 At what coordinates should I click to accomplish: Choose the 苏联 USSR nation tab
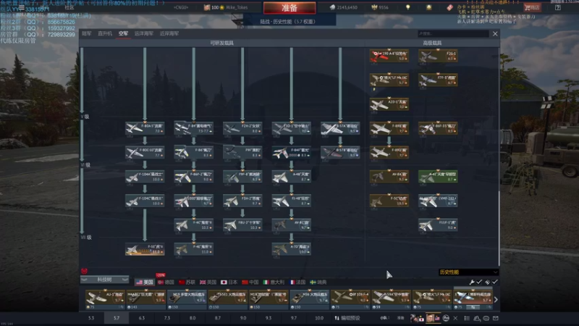187,283
